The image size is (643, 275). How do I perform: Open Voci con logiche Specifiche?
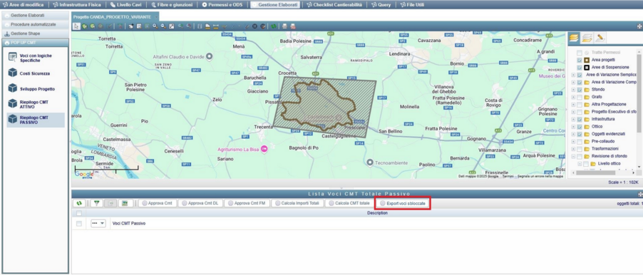tap(36, 58)
